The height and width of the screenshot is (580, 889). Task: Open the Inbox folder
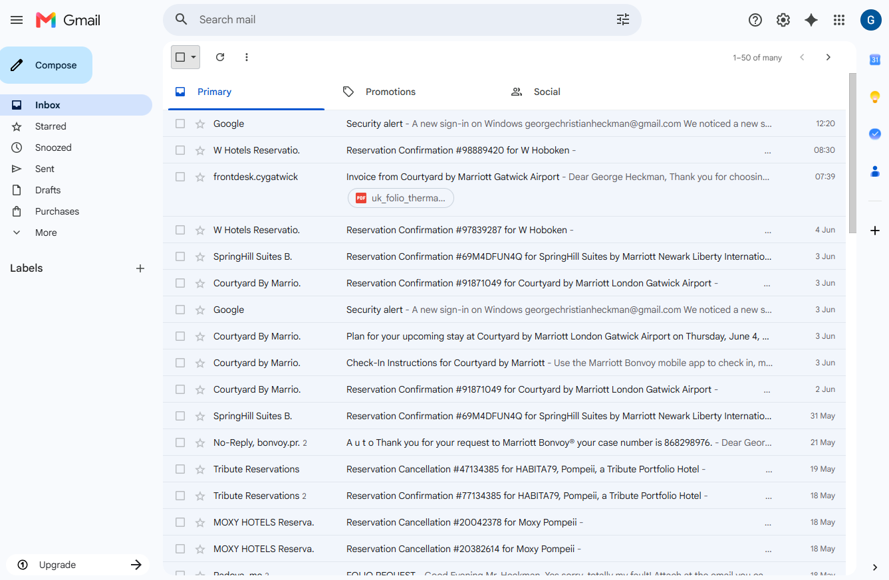click(76, 105)
